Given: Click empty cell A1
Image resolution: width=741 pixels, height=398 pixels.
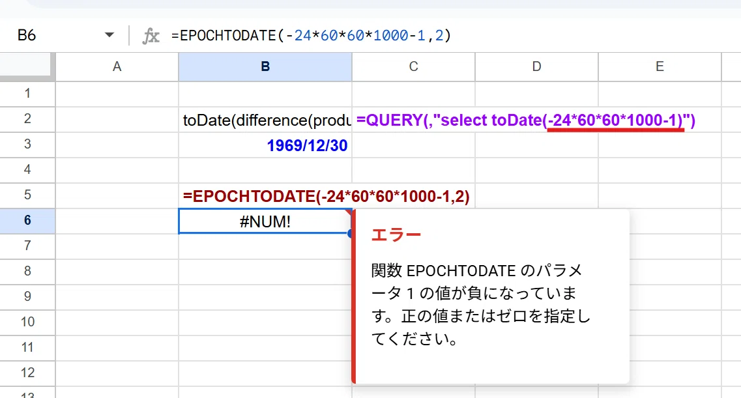Looking at the screenshot, I should [117, 94].
